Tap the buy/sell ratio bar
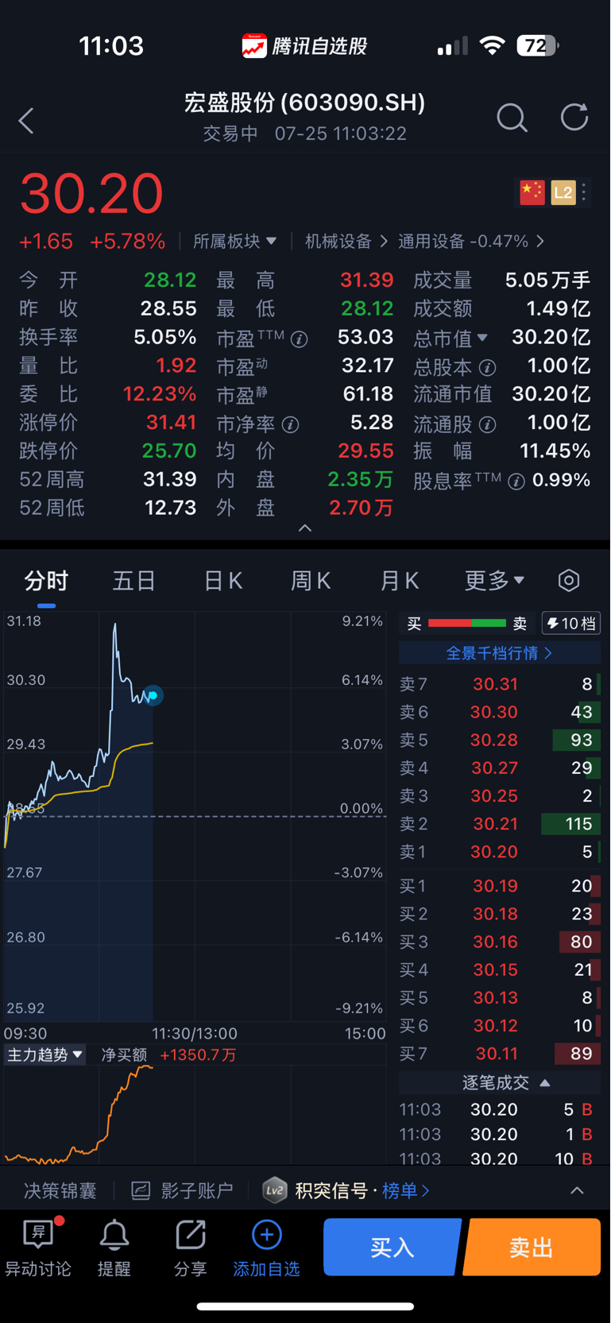 pyautogui.click(x=467, y=624)
